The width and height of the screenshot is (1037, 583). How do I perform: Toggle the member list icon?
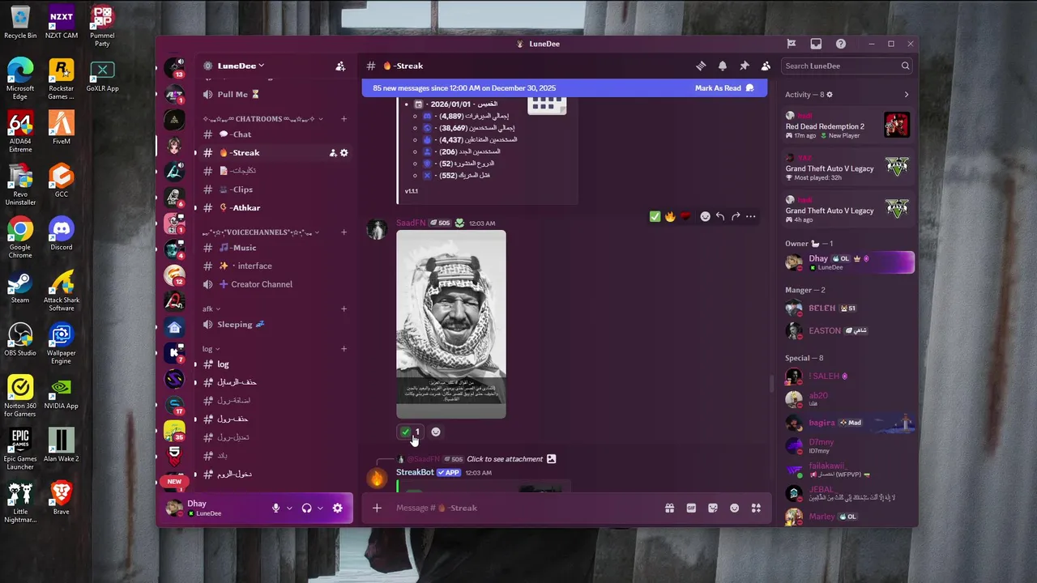766,66
